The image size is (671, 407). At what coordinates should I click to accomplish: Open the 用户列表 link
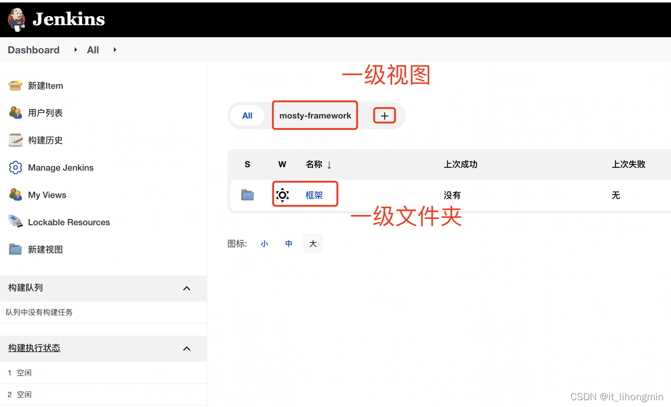[45, 113]
